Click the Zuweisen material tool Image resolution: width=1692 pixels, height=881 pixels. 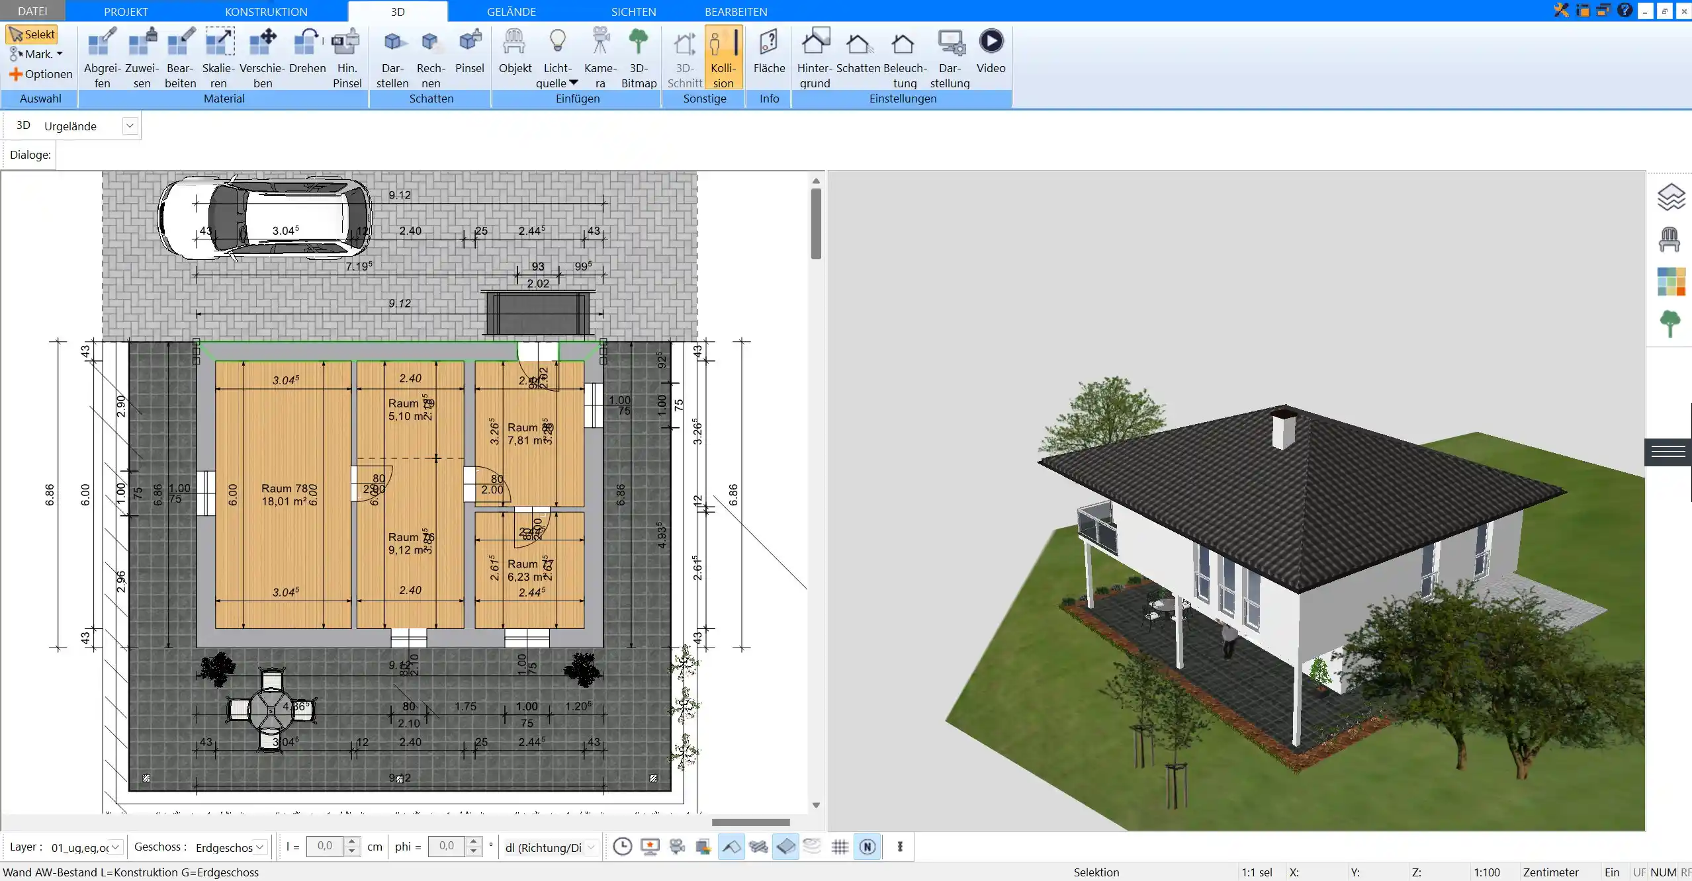[x=142, y=58]
